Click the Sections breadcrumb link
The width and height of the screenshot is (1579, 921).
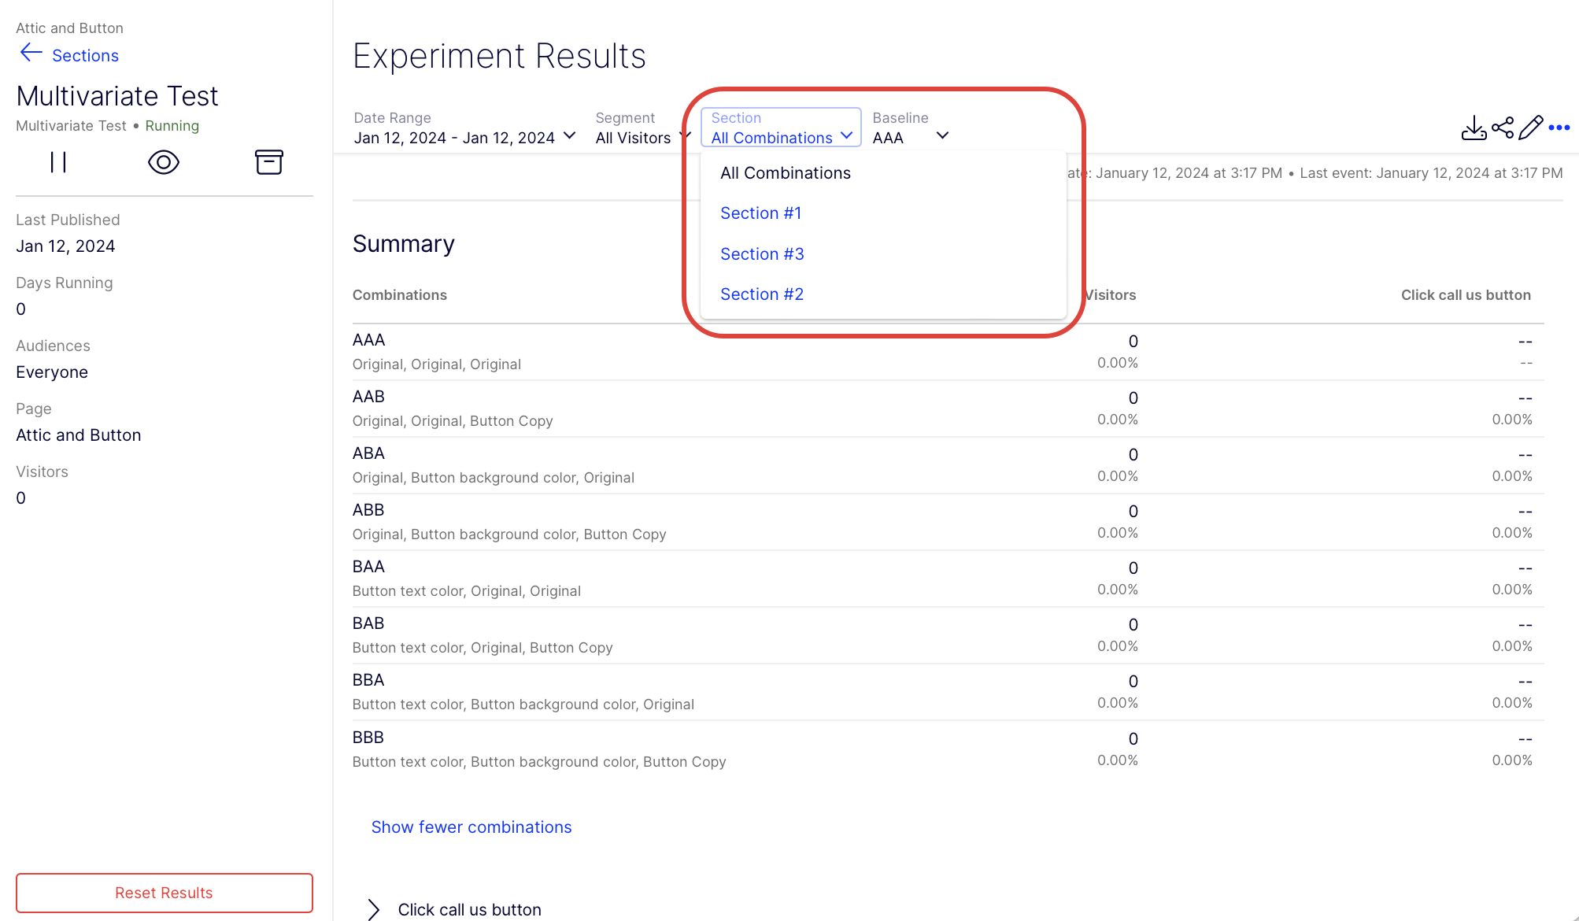click(85, 56)
